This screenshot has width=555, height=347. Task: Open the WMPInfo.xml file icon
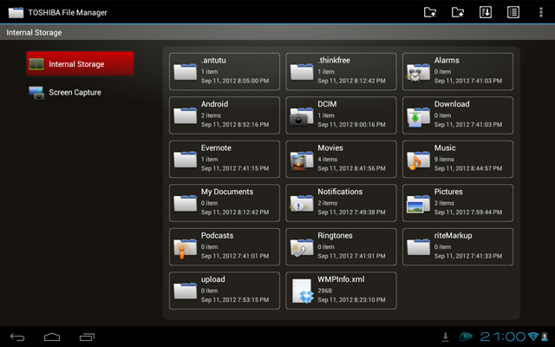[x=303, y=291]
